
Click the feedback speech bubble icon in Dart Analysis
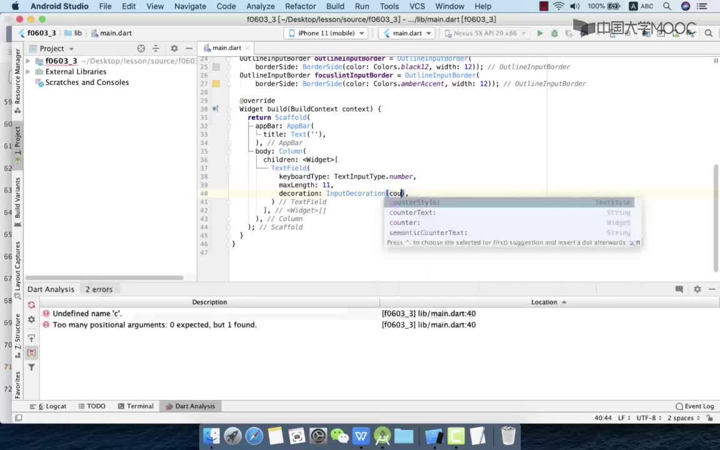[x=679, y=289]
